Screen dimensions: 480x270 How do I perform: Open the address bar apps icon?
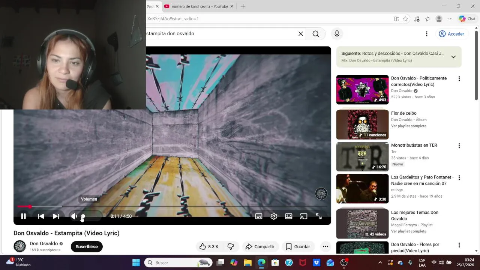(396, 19)
